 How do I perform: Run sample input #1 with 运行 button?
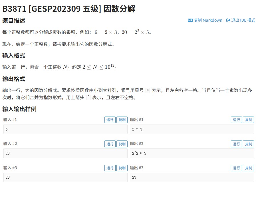click(110, 120)
